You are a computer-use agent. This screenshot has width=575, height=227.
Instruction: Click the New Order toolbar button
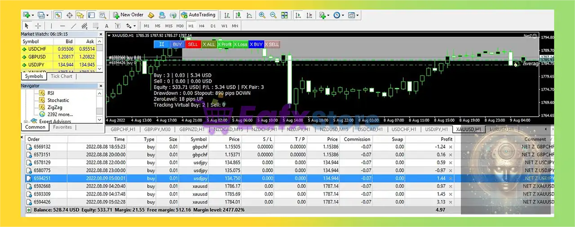128,15
